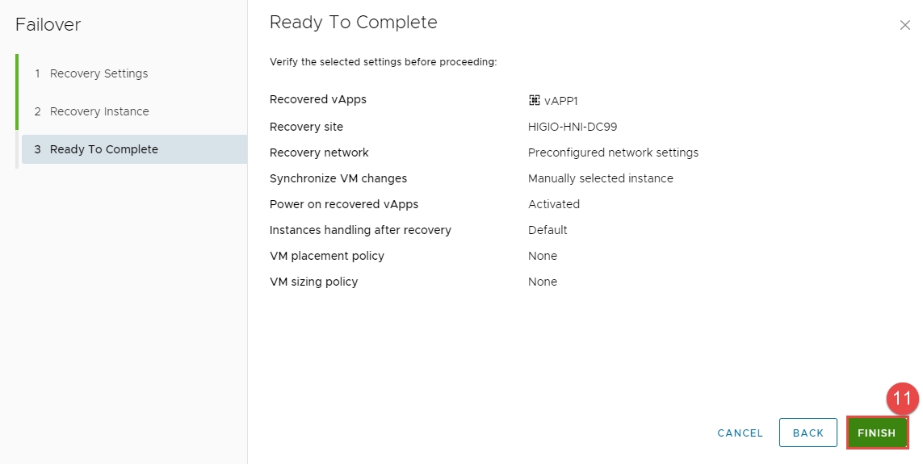The height and width of the screenshot is (464, 923).
Task: Click the Failover wizard title
Action: pyautogui.click(x=48, y=25)
